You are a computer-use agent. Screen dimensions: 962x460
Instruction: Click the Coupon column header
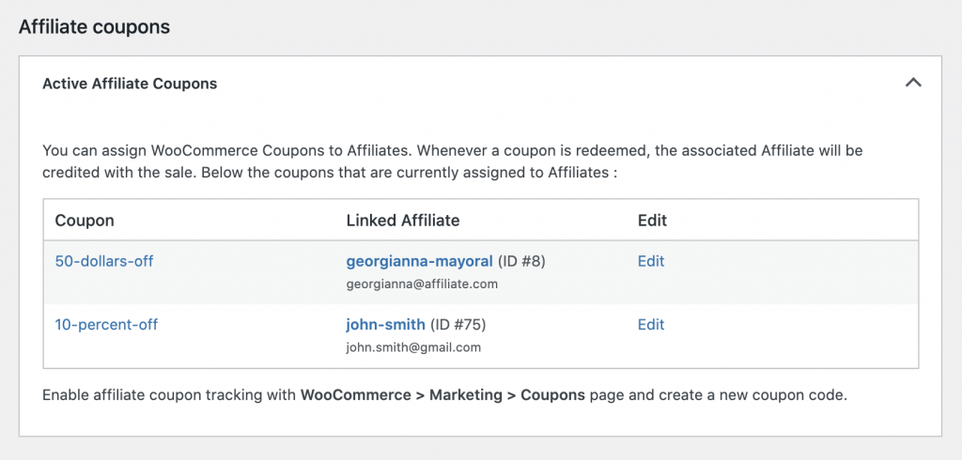85,221
